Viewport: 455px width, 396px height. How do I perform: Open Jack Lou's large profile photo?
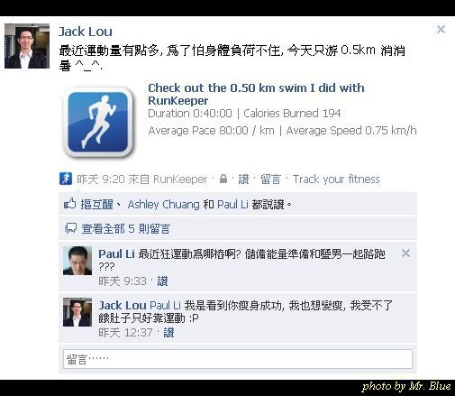27,46
